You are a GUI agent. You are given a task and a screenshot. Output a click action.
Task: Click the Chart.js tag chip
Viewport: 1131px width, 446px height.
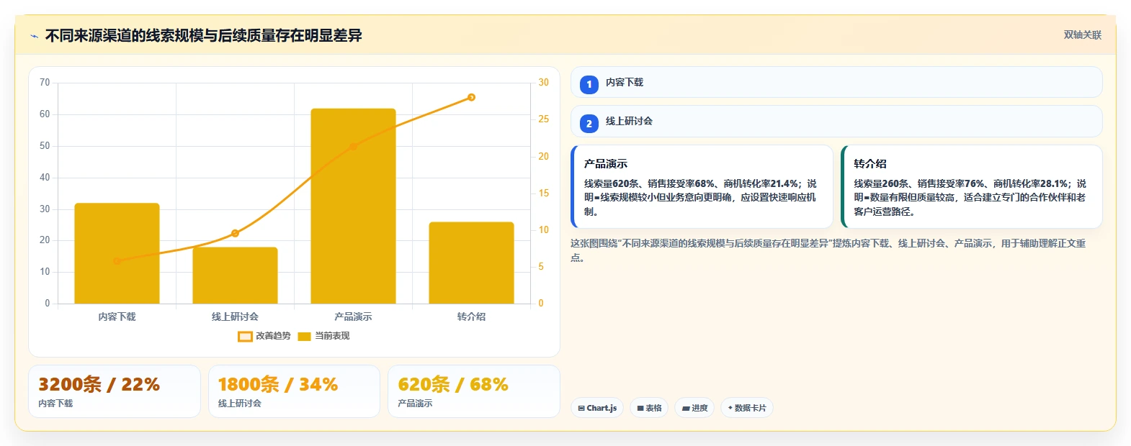pyautogui.click(x=597, y=408)
